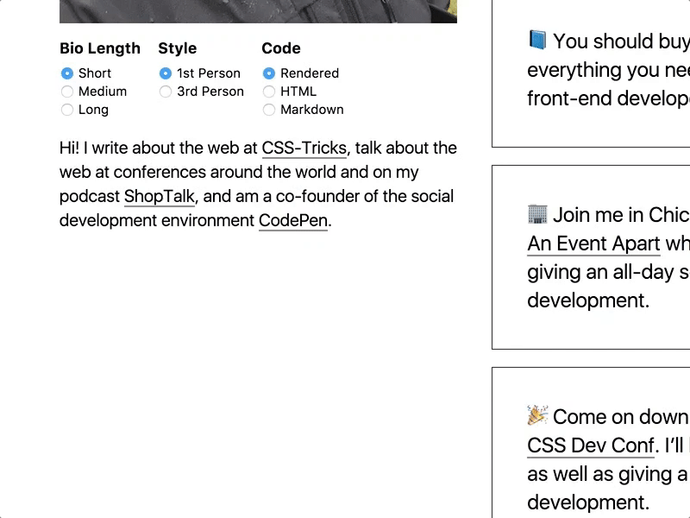Image resolution: width=690 pixels, height=518 pixels.
Task: Select the Medium bio length option
Action: point(67,92)
